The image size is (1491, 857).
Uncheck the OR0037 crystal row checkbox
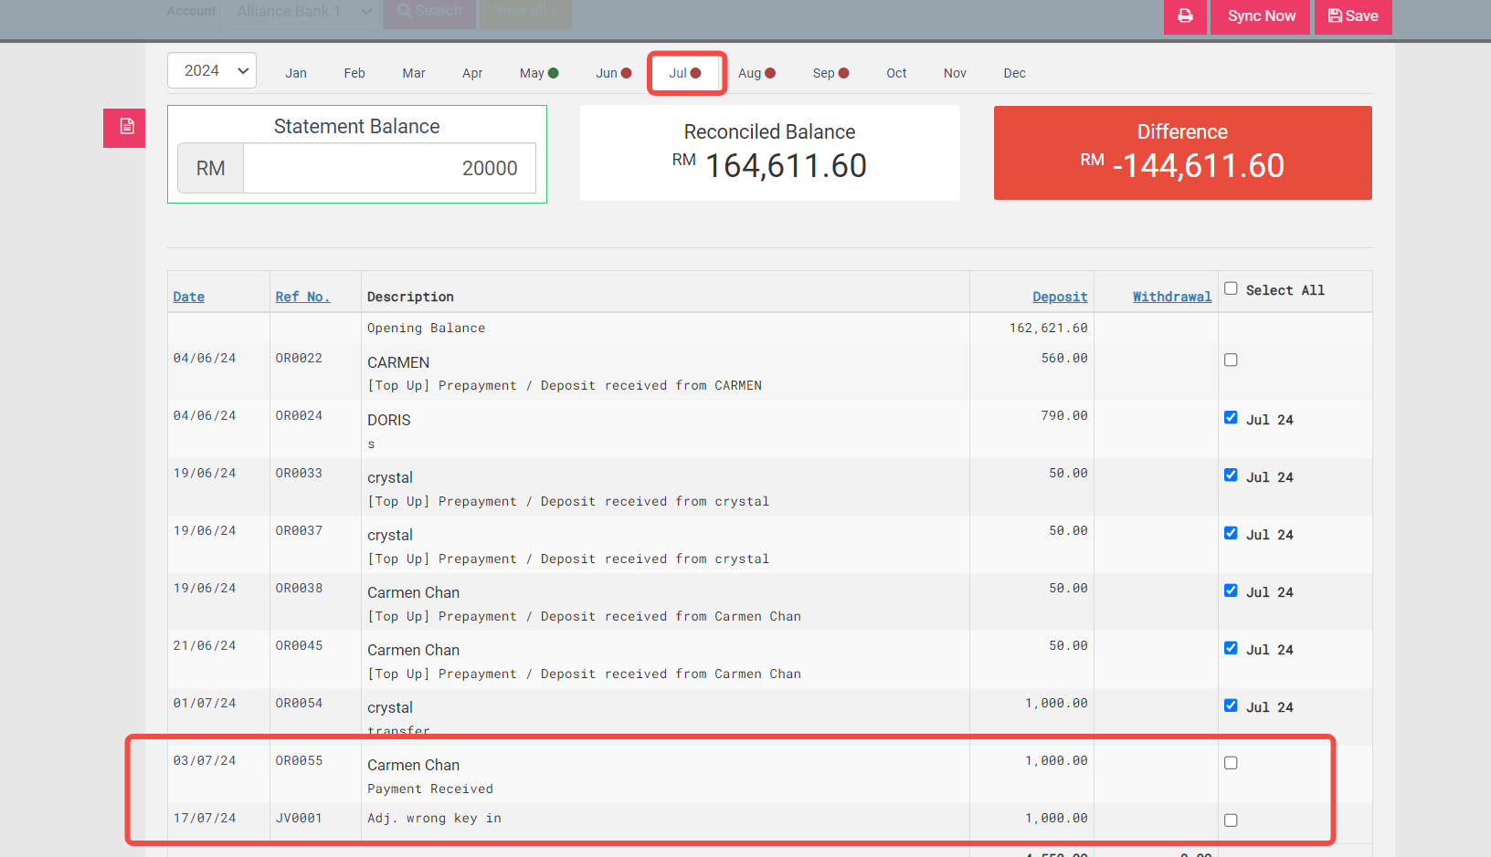point(1231,532)
